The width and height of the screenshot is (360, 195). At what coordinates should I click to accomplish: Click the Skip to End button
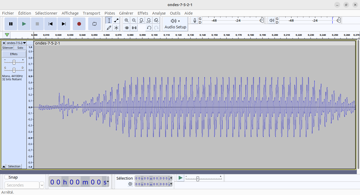pos(64,24)
